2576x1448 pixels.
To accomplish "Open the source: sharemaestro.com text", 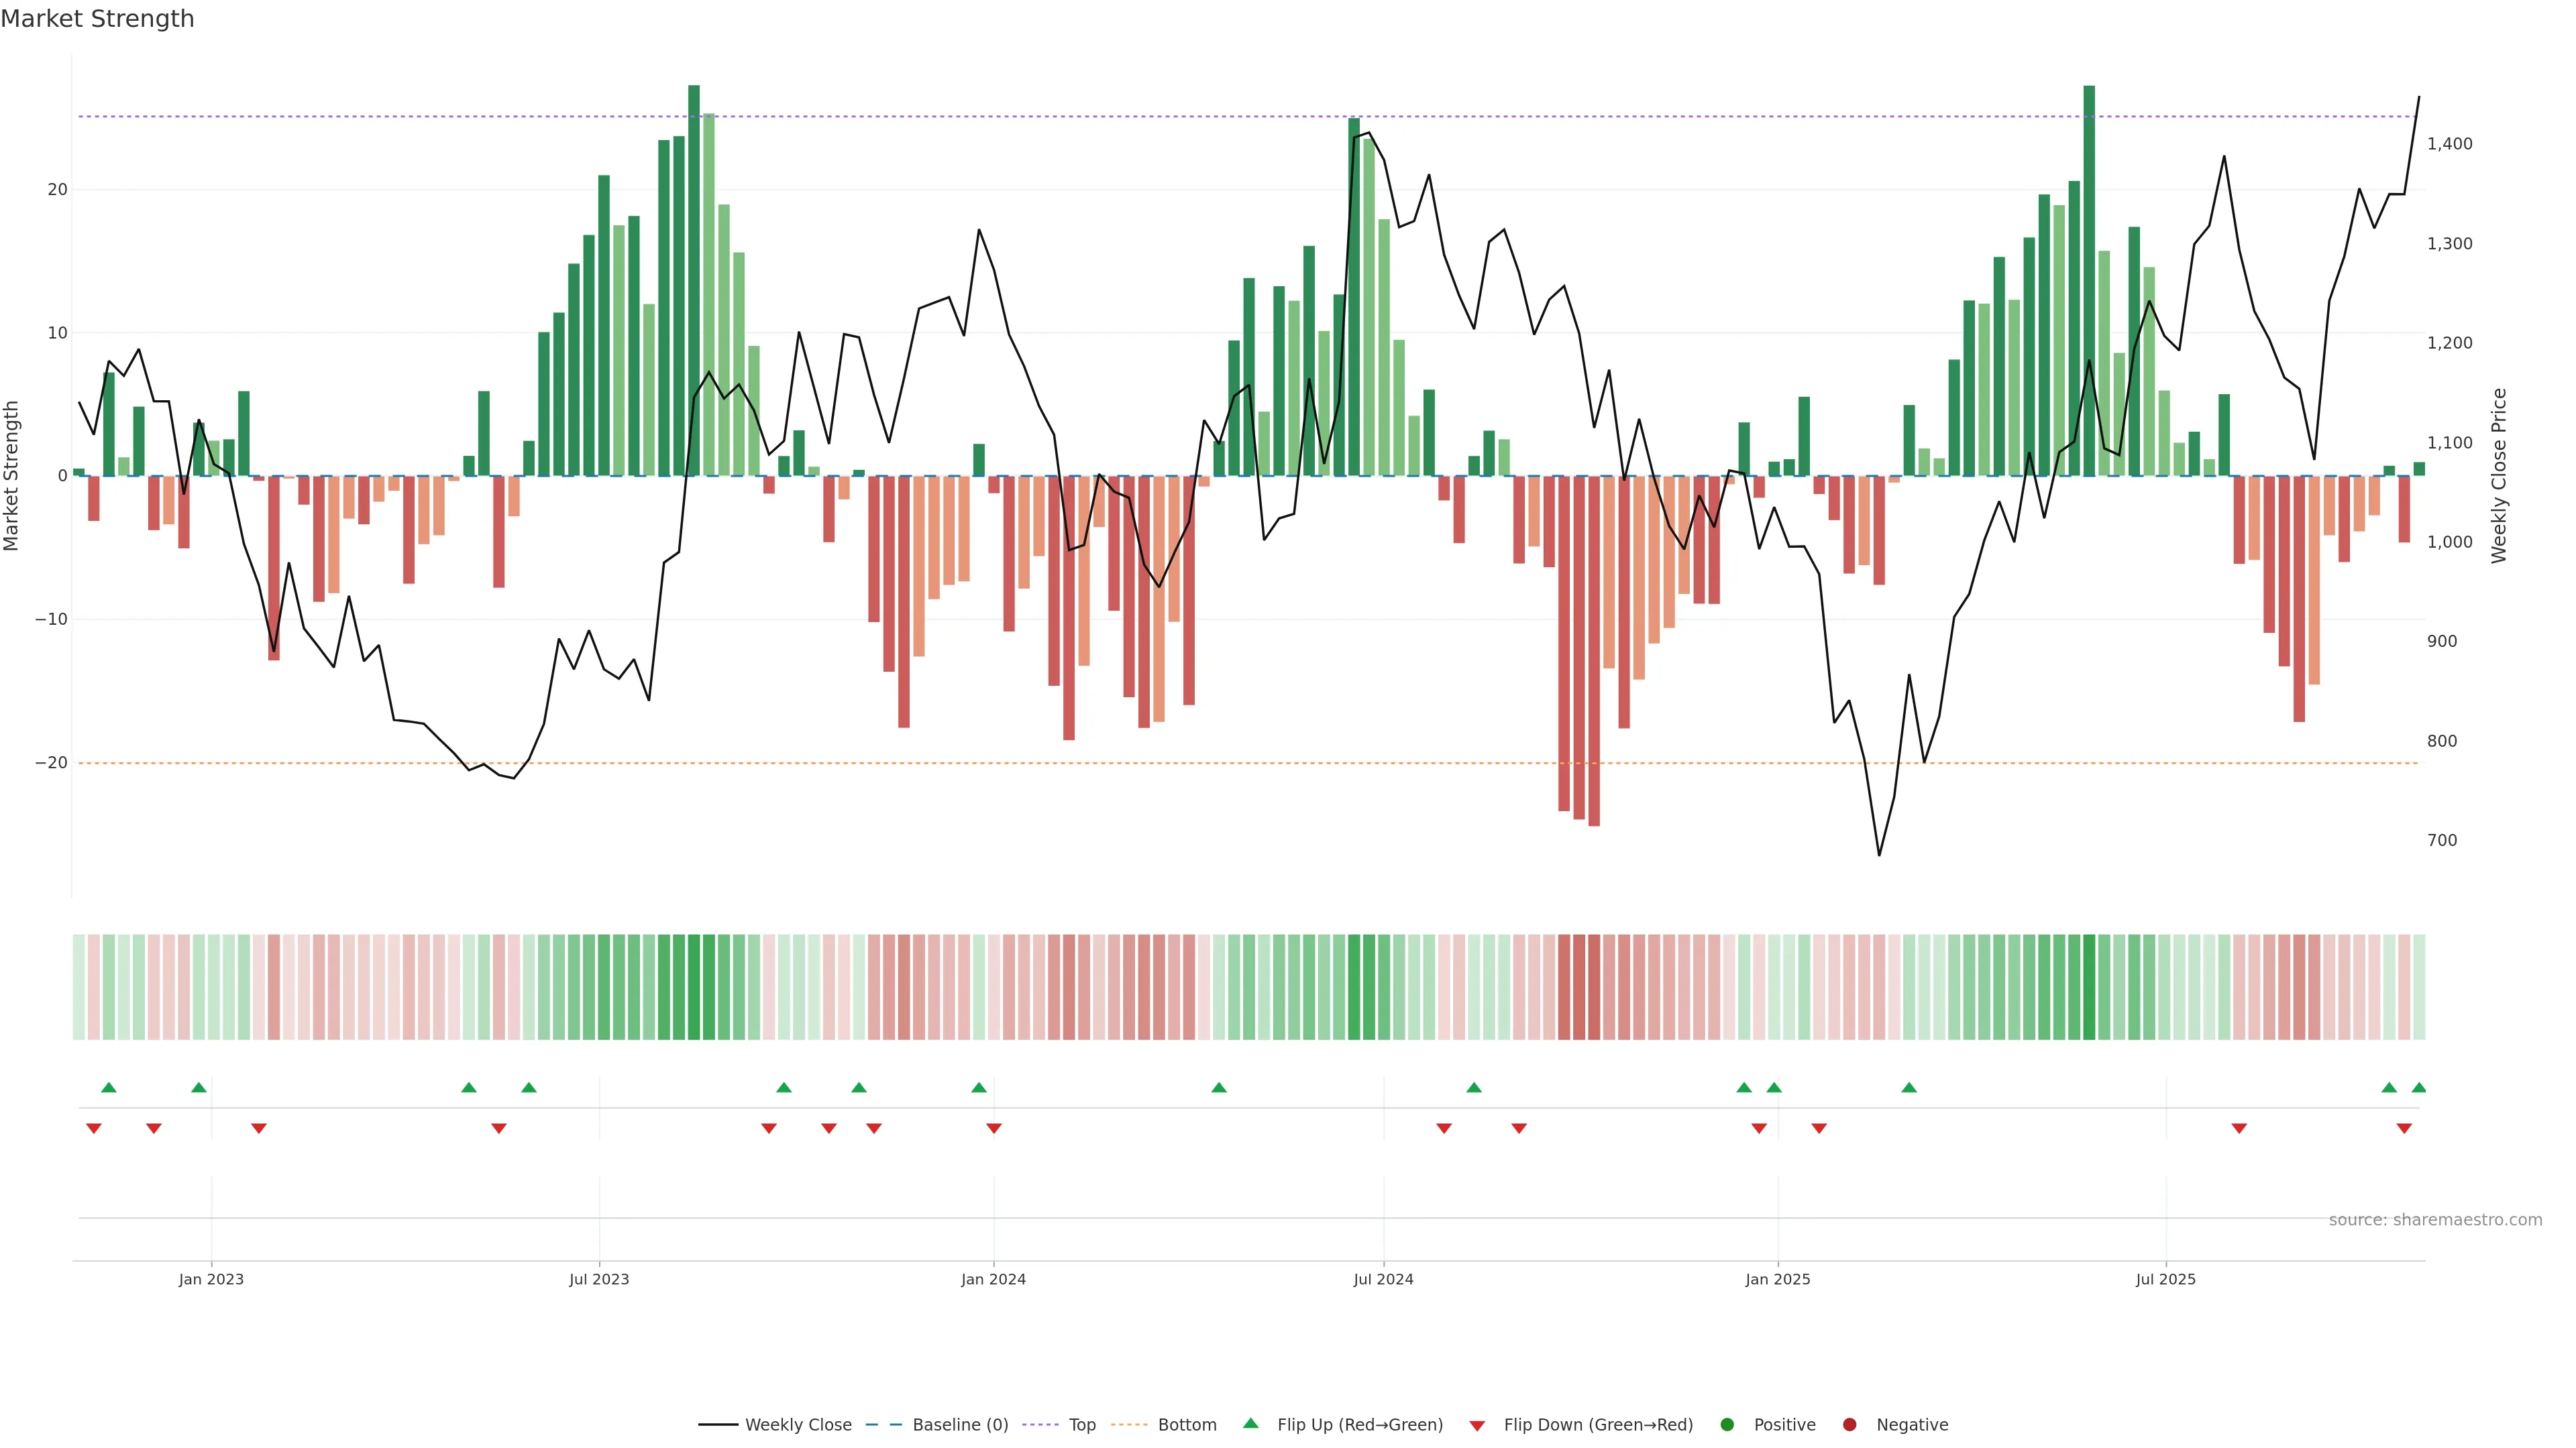I will (2435, 1220).
